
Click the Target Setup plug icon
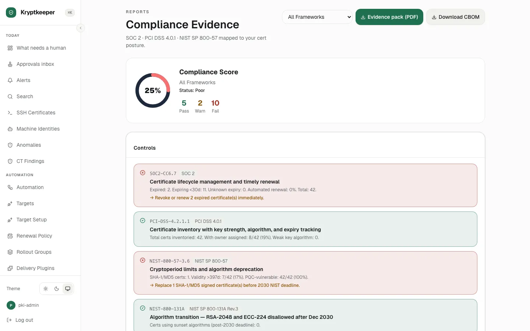point(10,220)
